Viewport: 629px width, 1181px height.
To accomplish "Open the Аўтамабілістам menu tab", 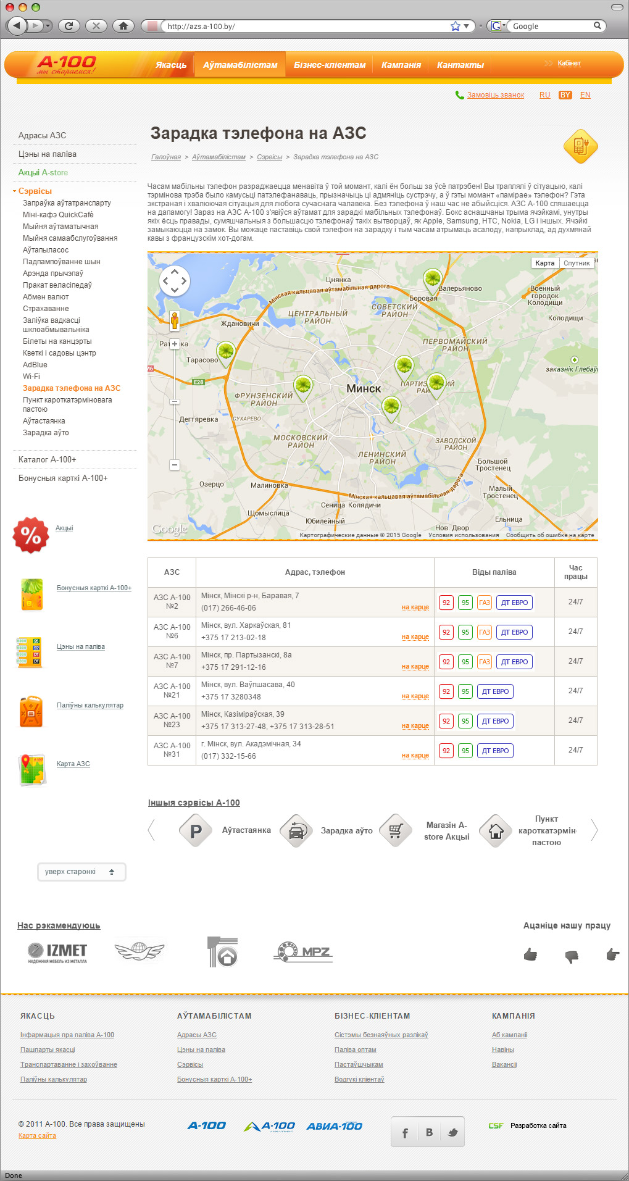I will (240, 65).
